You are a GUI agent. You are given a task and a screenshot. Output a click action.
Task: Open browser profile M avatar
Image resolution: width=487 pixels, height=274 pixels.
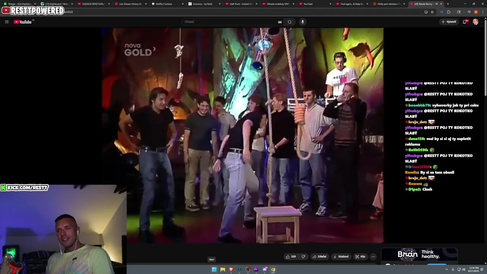coord(476,12)
